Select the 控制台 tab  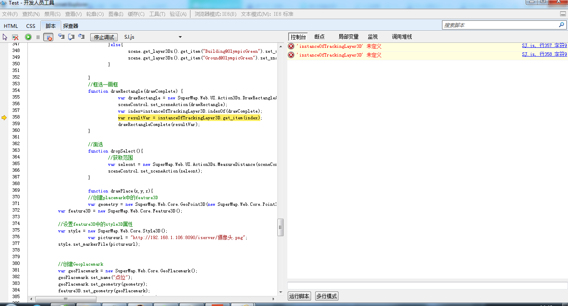pos(298,37)
